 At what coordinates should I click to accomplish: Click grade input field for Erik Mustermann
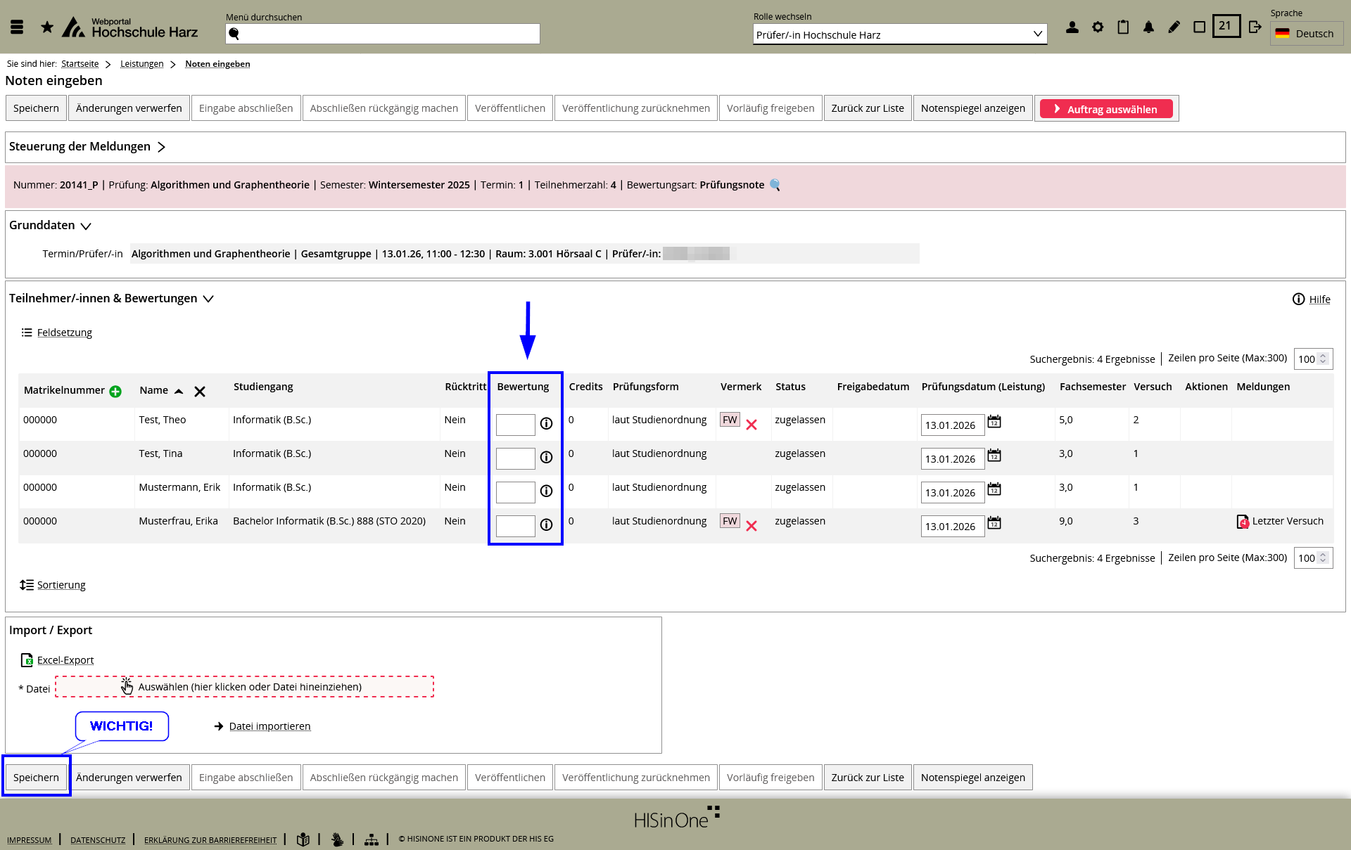(515, 492)
